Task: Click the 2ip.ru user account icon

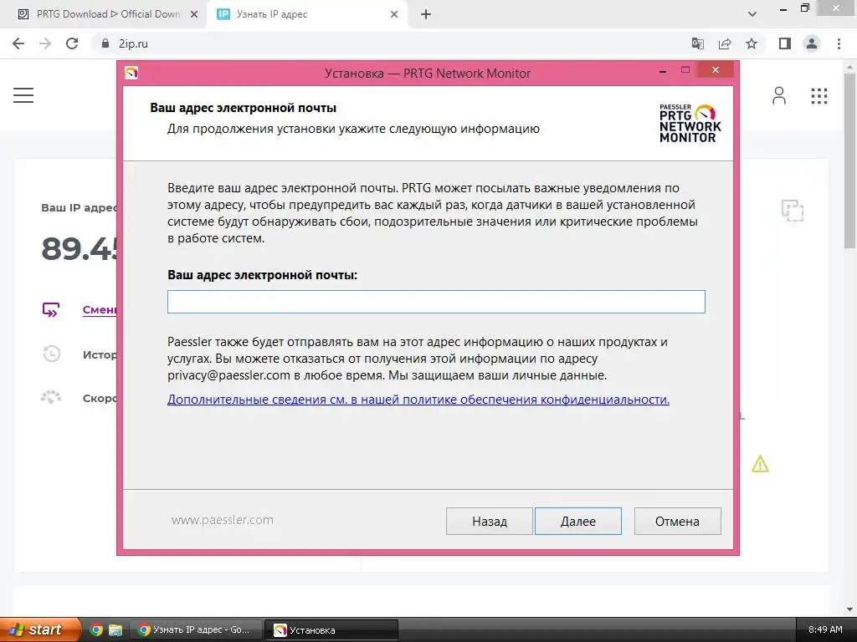Action: (x=779, y=95)
